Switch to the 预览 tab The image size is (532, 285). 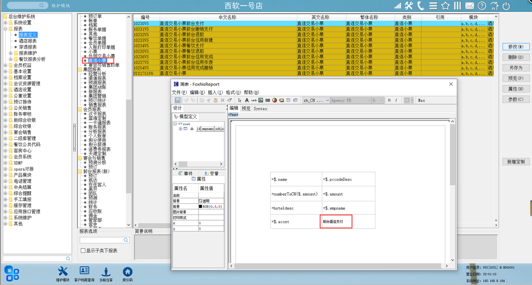pyautogui.click(x=246, y=108)
